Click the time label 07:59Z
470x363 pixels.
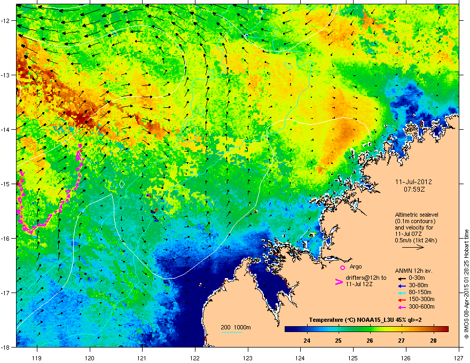[414, 190]
